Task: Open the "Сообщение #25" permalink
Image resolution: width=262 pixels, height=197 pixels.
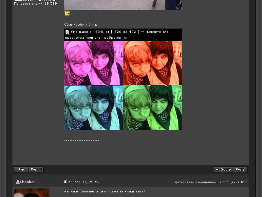Action: coord(234,182)
